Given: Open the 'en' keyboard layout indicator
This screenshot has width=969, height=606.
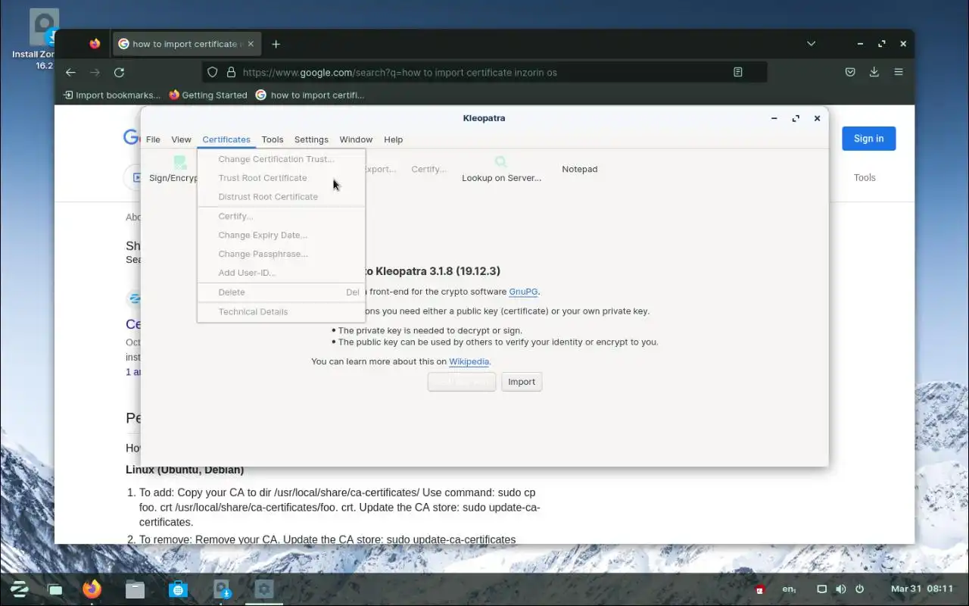Looking at the screenshot, I should (x=789, y=589).
